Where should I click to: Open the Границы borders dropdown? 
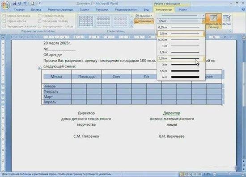[x=144, y=21]
